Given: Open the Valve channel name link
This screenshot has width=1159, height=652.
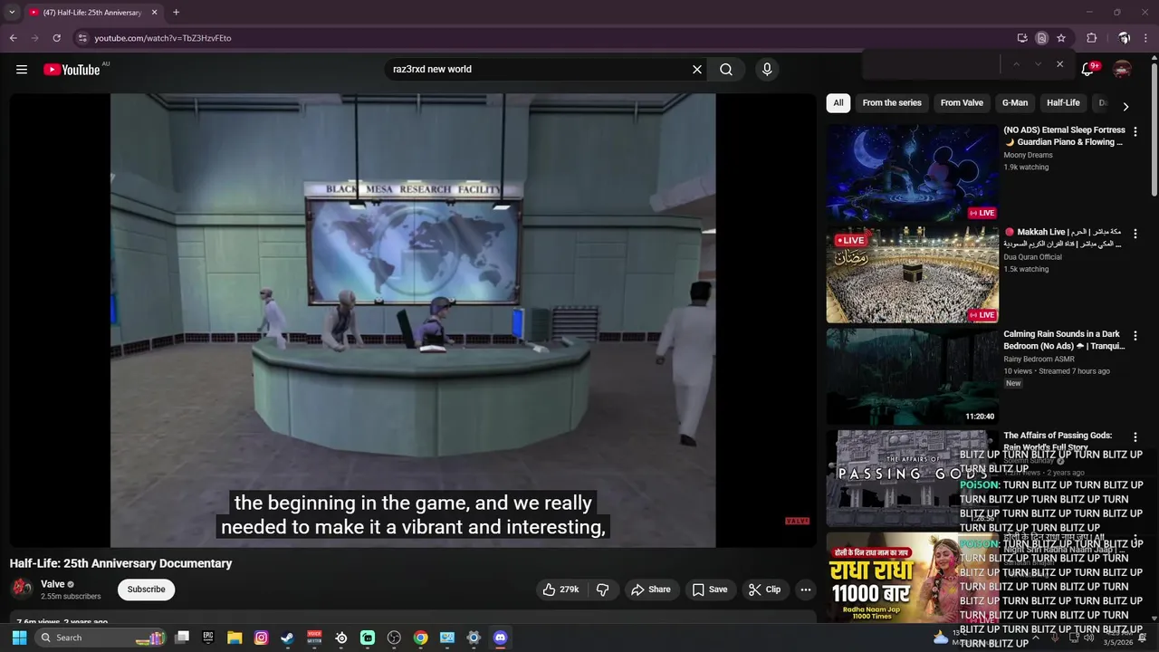Looking at the screenshot, I should (53, 584).
